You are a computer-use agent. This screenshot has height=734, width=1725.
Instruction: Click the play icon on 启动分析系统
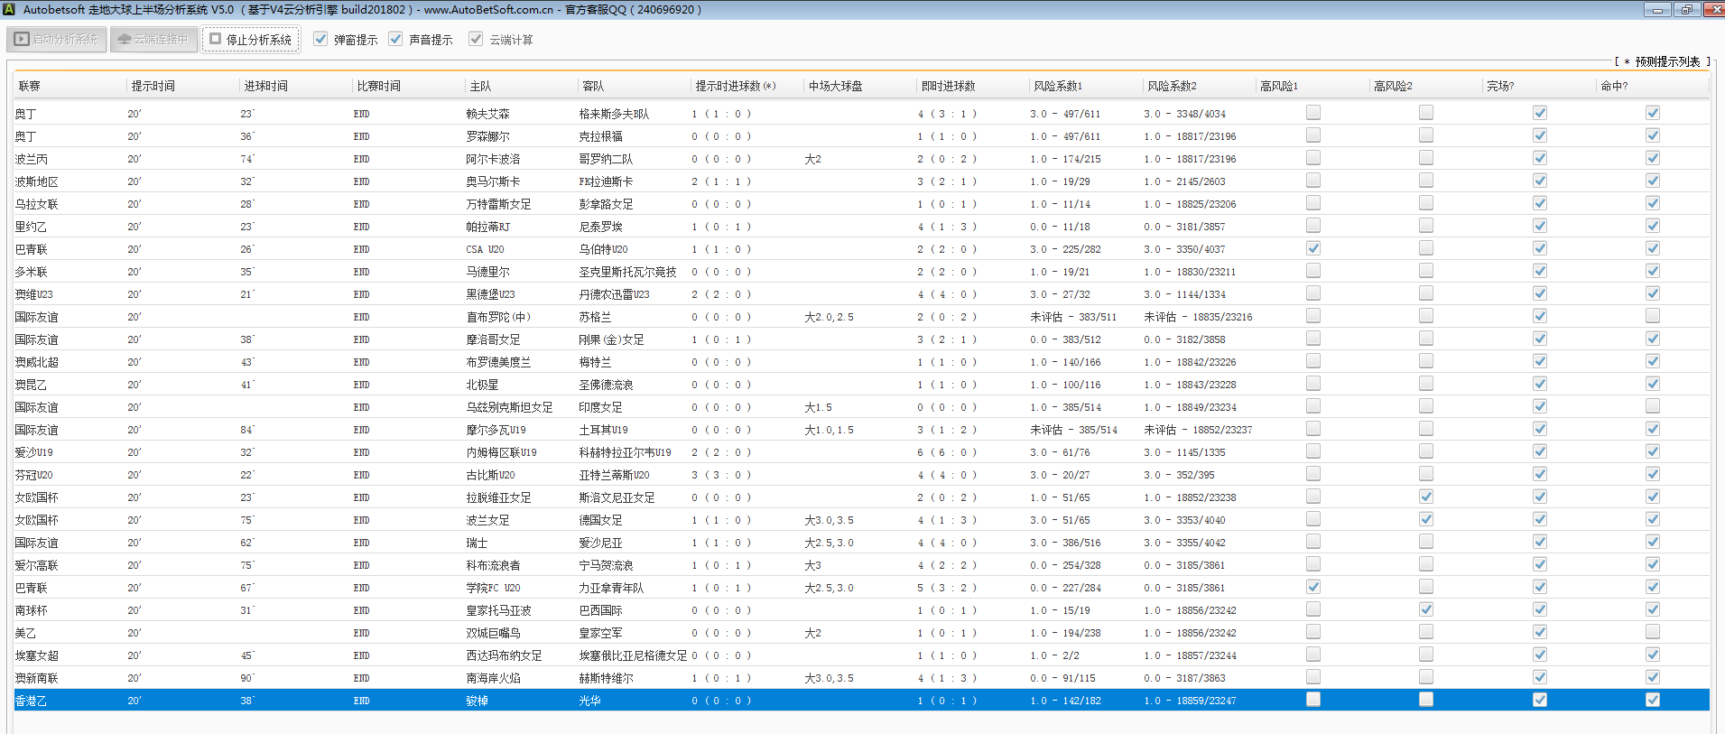(22, 40)
